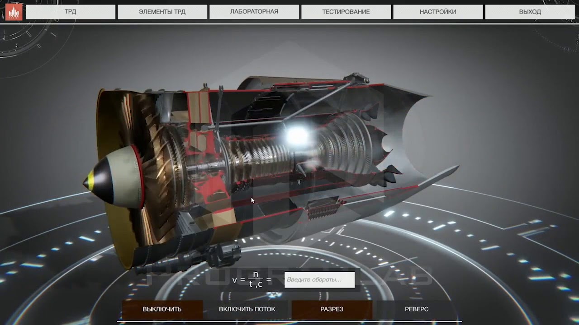Click the ВЫКЛЮЧИТЬ engine button

pyautogui.click(x=162, y=309)
